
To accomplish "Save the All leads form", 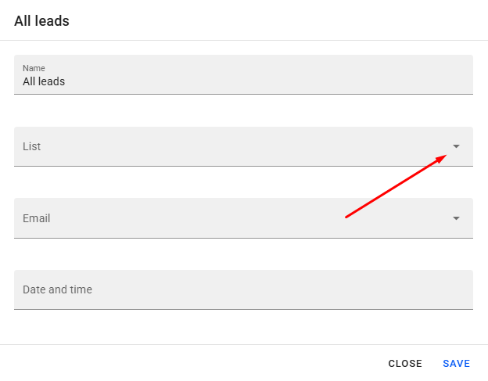I will 456,364.
